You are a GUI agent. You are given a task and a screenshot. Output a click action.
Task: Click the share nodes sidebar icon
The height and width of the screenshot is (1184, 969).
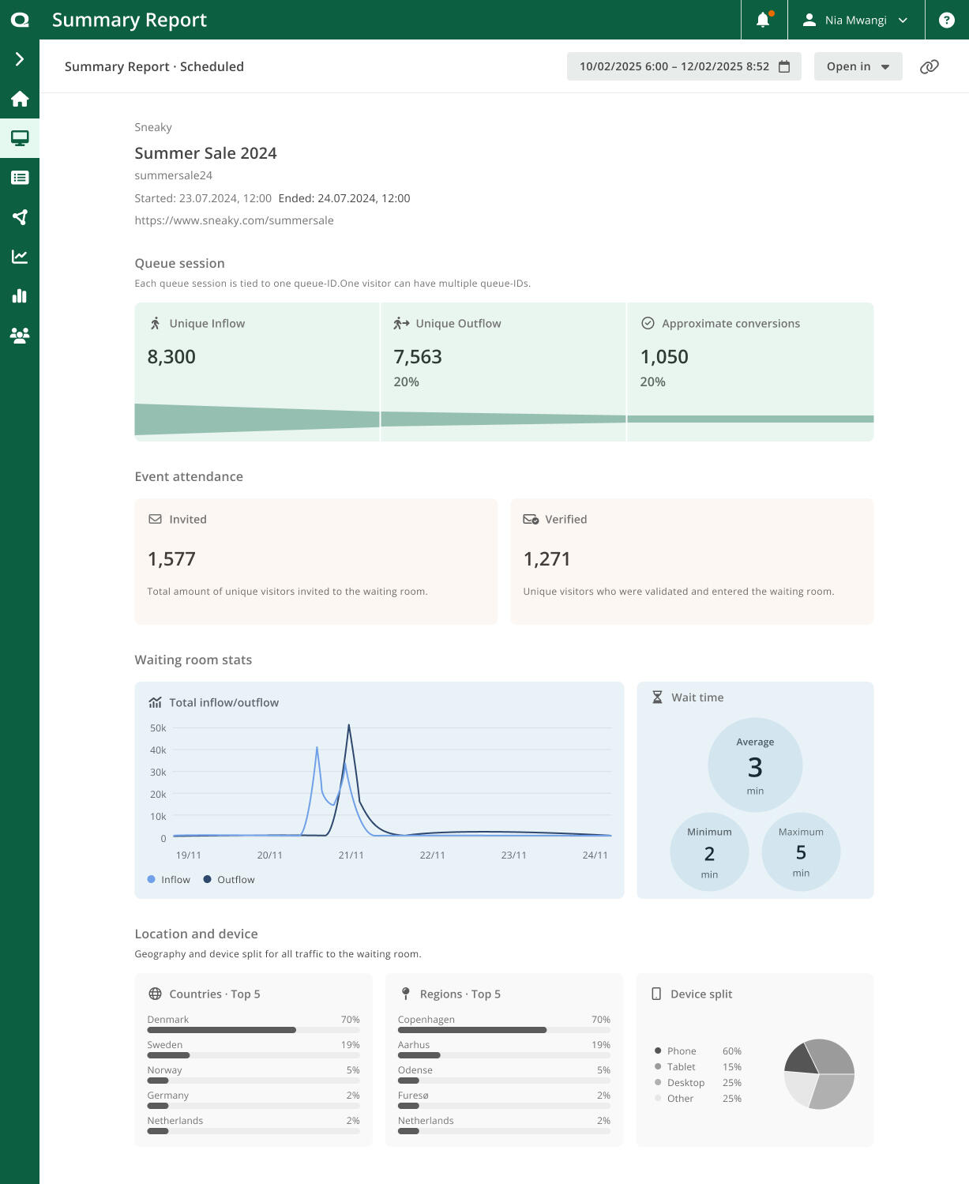[x=20, y=217]
